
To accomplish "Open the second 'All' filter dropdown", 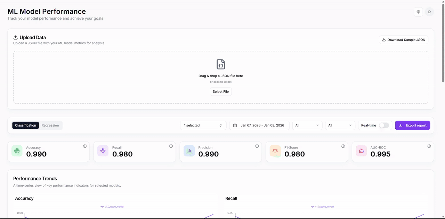I will tap(340, 125).
